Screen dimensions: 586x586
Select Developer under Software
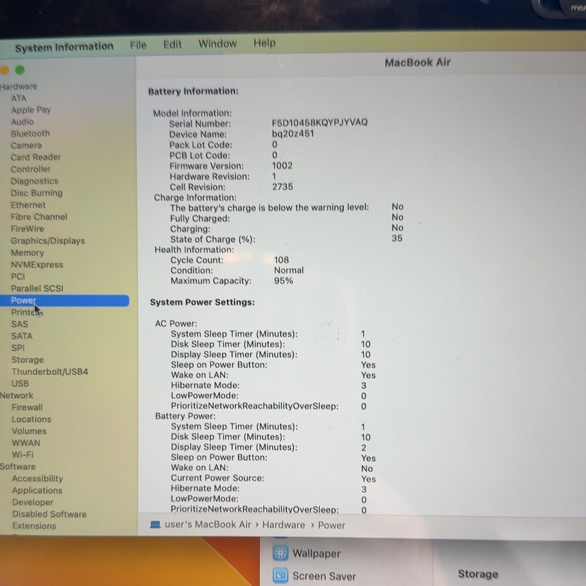[x=33, y=502]
